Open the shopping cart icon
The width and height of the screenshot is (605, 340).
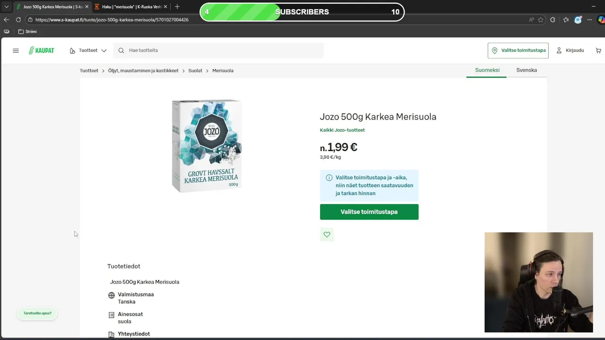pos(598,51)
